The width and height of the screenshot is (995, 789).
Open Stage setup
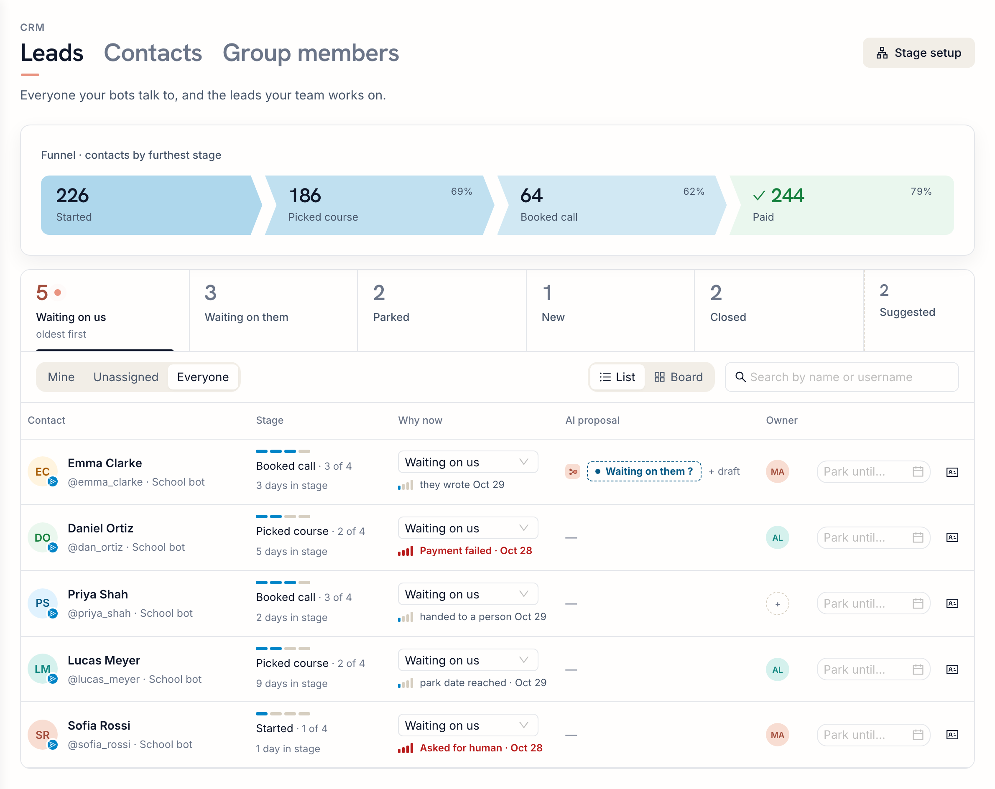[x=918, y=53]
